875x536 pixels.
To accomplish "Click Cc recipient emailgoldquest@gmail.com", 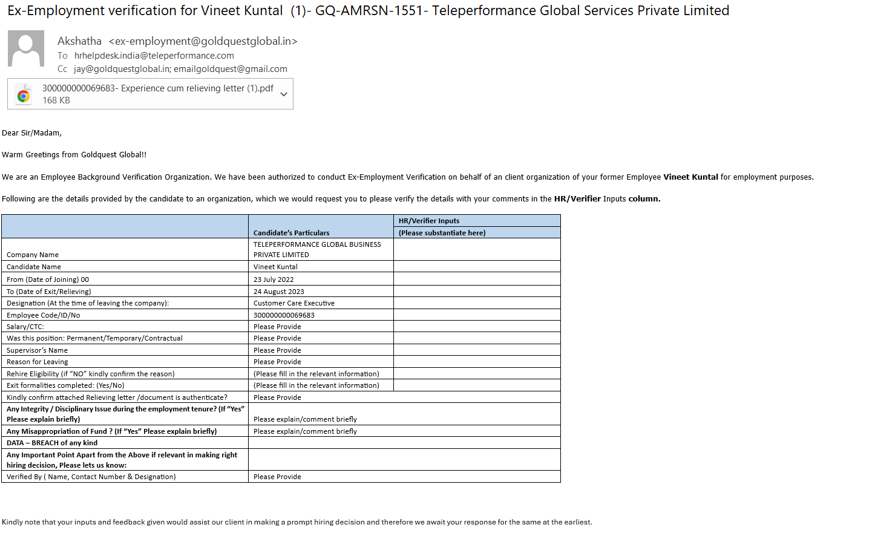I will (x=231, y=69).
